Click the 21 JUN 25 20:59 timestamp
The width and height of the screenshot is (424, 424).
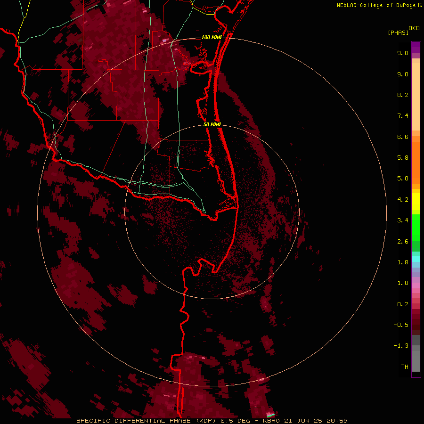(316, 421)
